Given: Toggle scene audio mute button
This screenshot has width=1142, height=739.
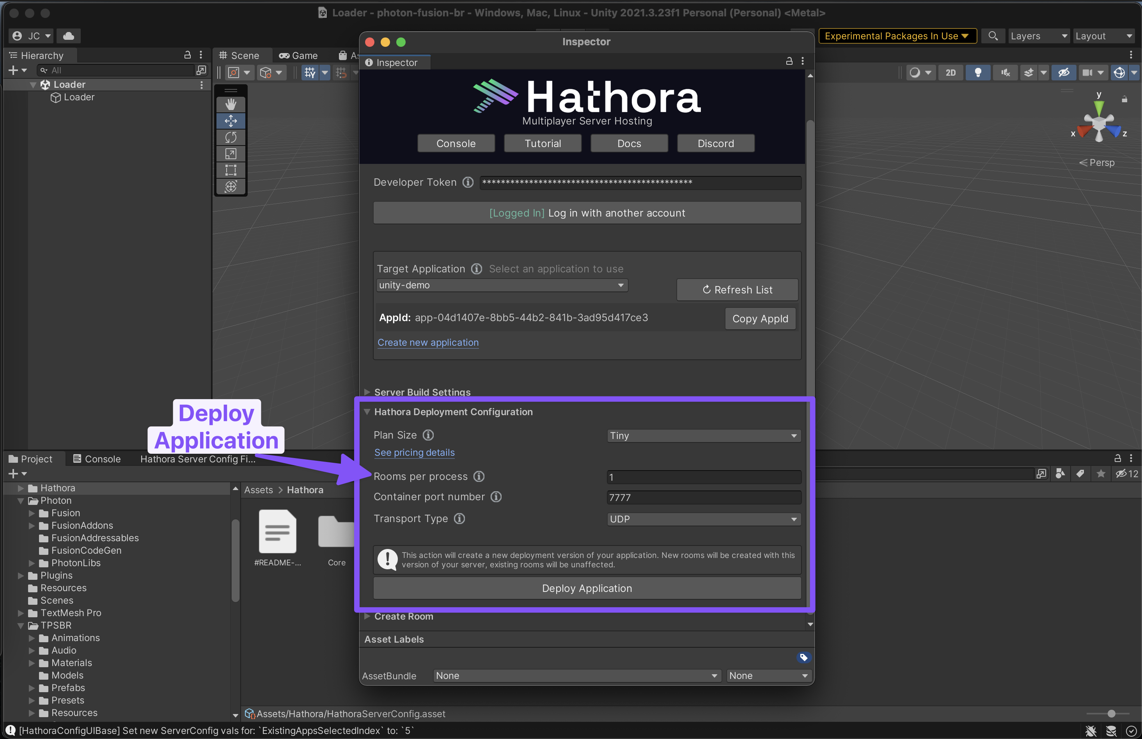Looking at the screenshot, I should [1005, 73].
